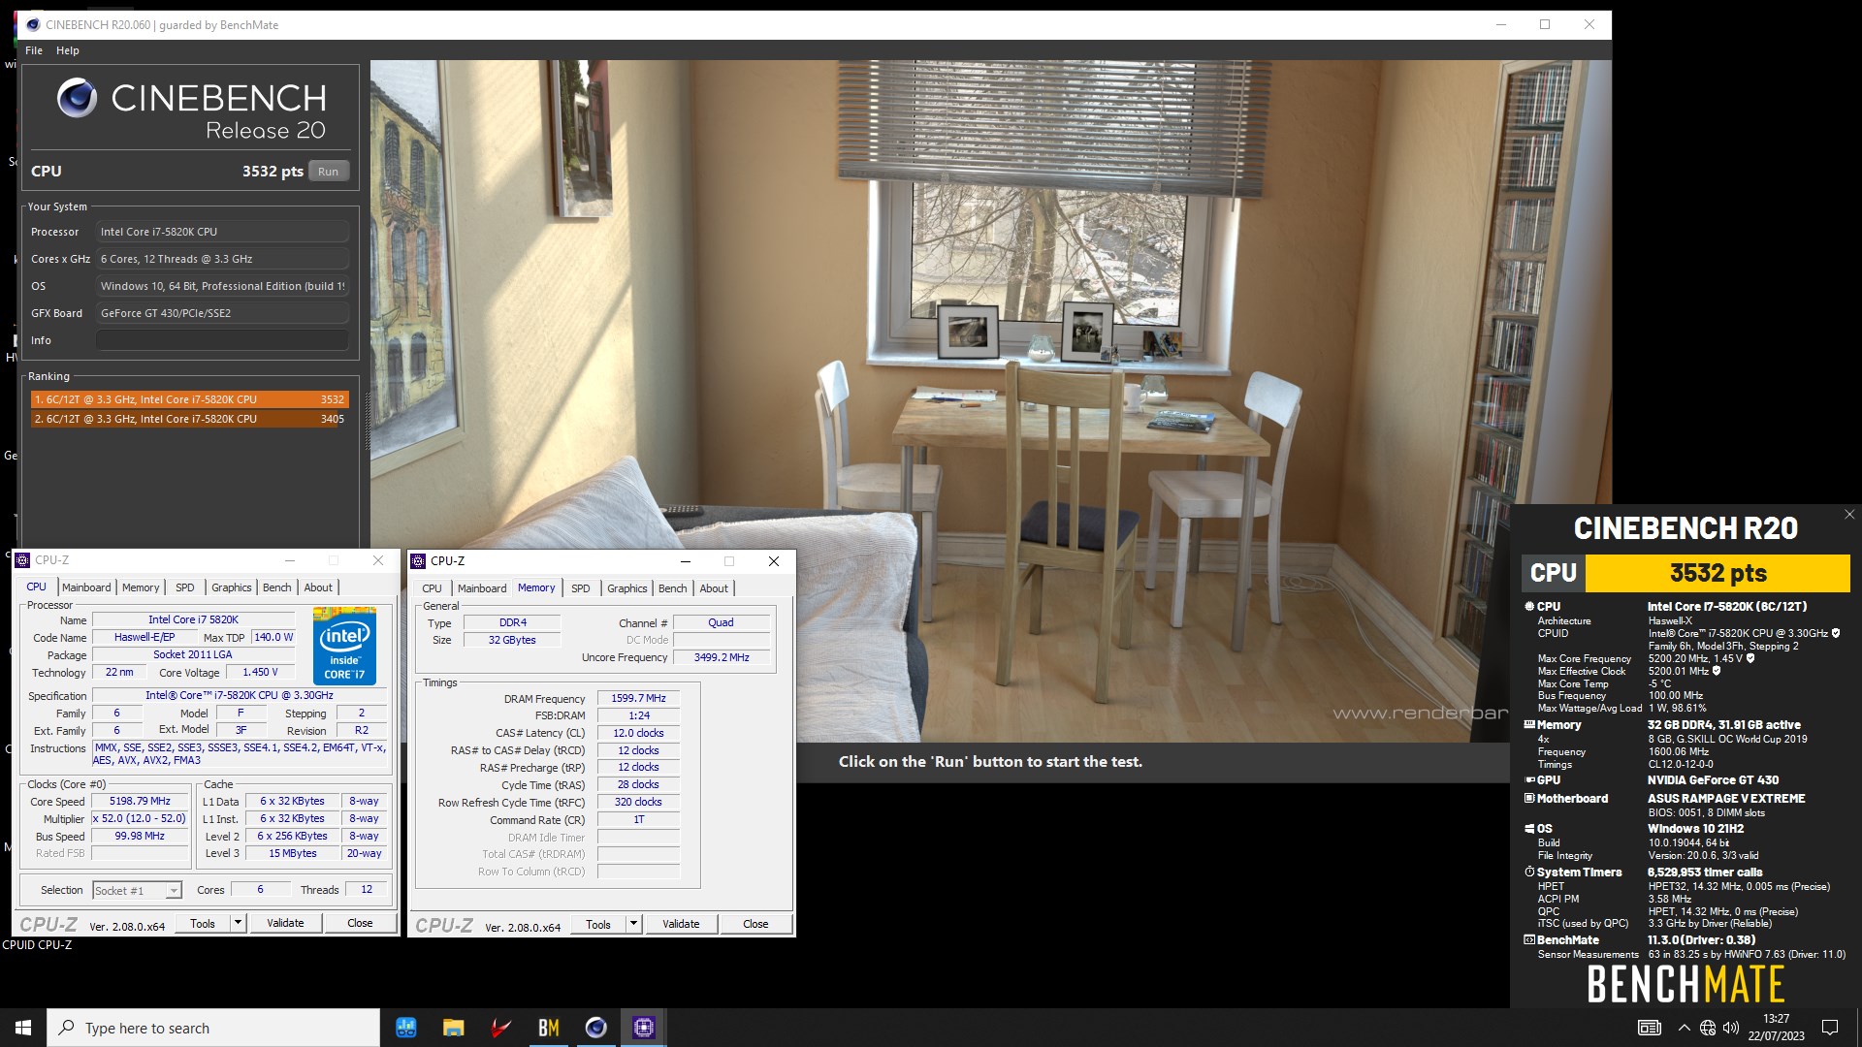1862x1047 pixels.
Task: Open the volume control in system tray
Action: coord(1731,1028)
